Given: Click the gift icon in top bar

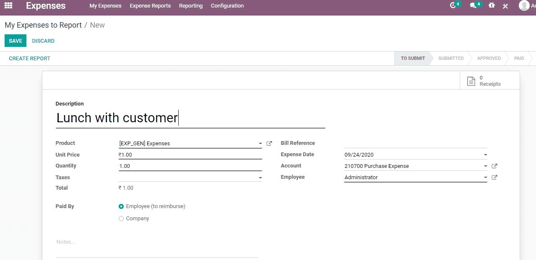Looking at the screenshot, I should coord(492,6).
